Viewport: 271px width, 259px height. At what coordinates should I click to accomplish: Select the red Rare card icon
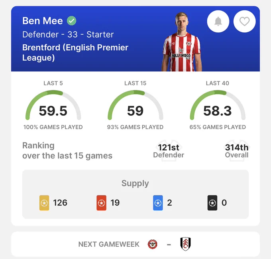pyautogui.click(x=102, y=203)
